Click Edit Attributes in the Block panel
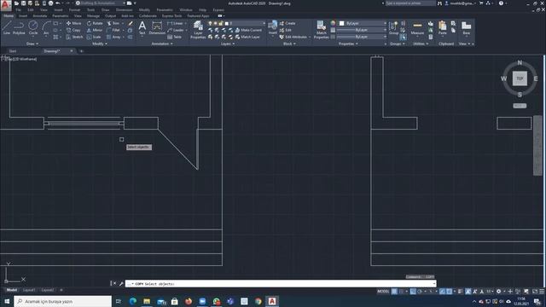Screen dimensions: 546x307 pyautogui.click(x=294, y=37)
